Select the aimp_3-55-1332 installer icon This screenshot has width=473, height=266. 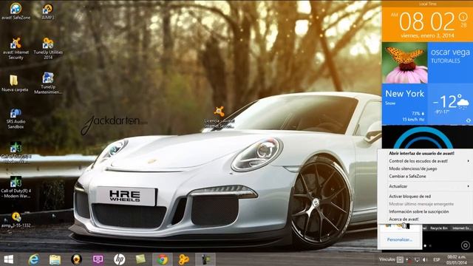16,220
